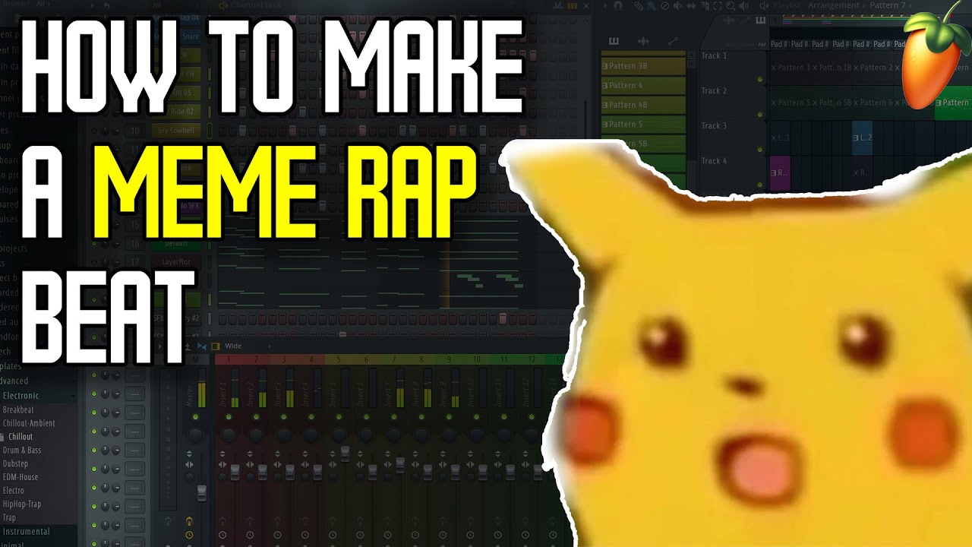
Task: Select the Draw pencil tool in playlist toolbar
Action: tap(639, 6)
